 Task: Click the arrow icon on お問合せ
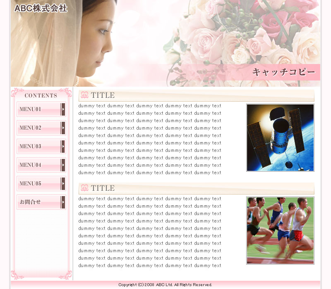click(63, 202)
